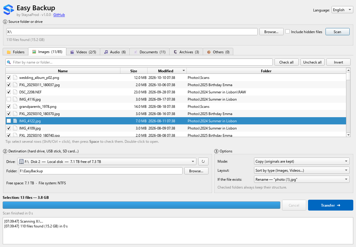Click the blue progress bar
The height and width of the screenshot is (247, 356).
click(x=141, y=205)
